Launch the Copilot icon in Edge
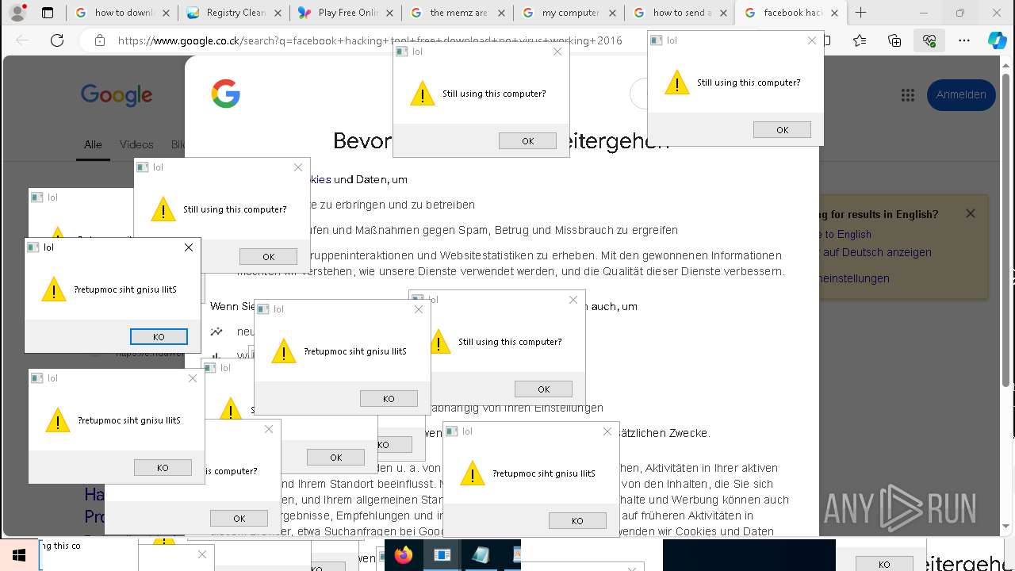Image resolution: width=1015 pixels, height=571 pixels. [997, 40]
